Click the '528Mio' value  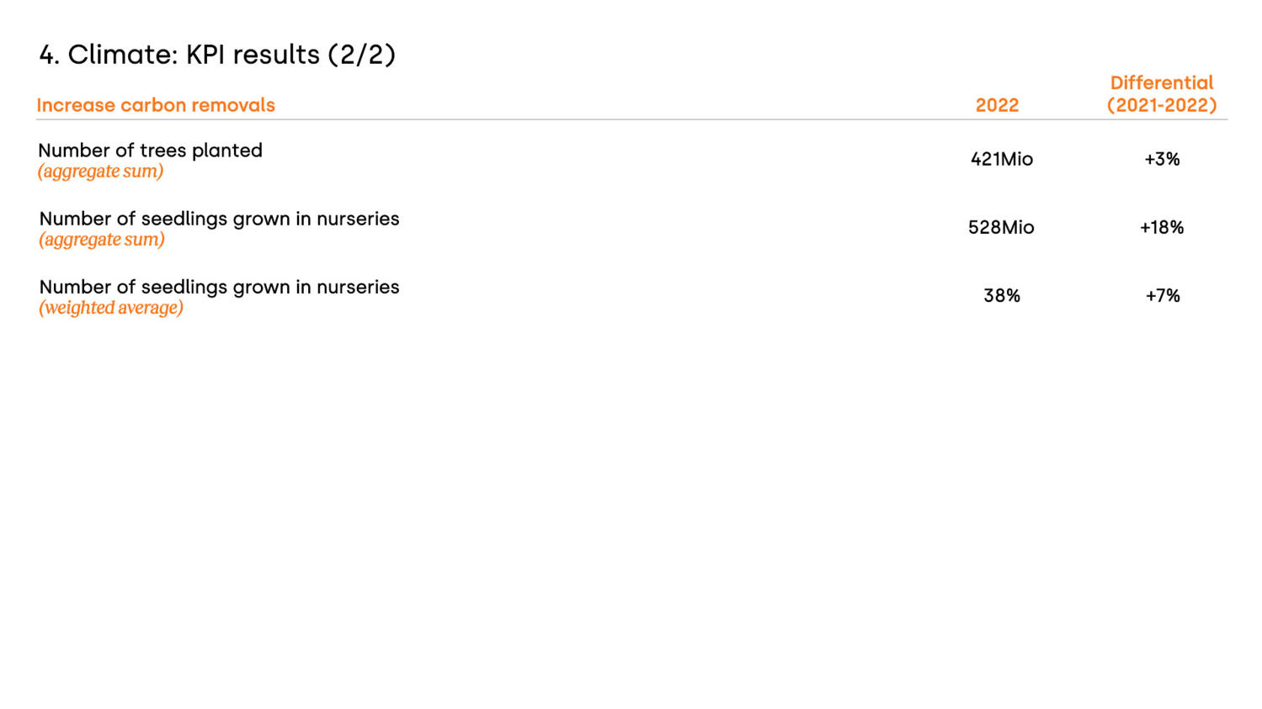pyautogui.click(x=1001, y=227)
